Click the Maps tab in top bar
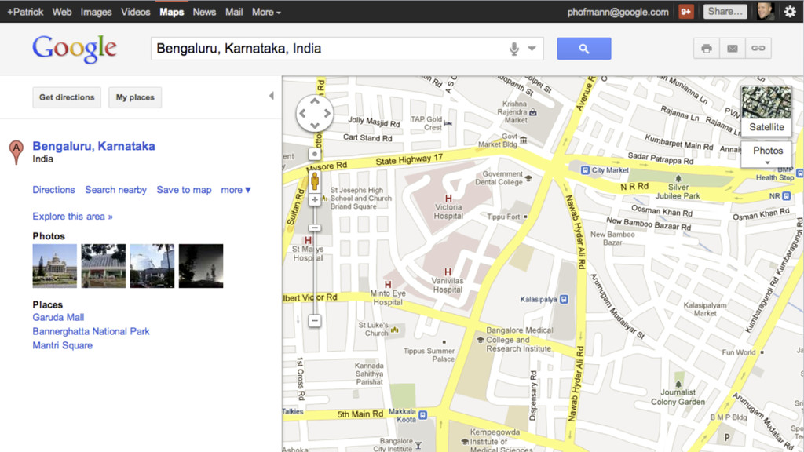 (172, 12)
